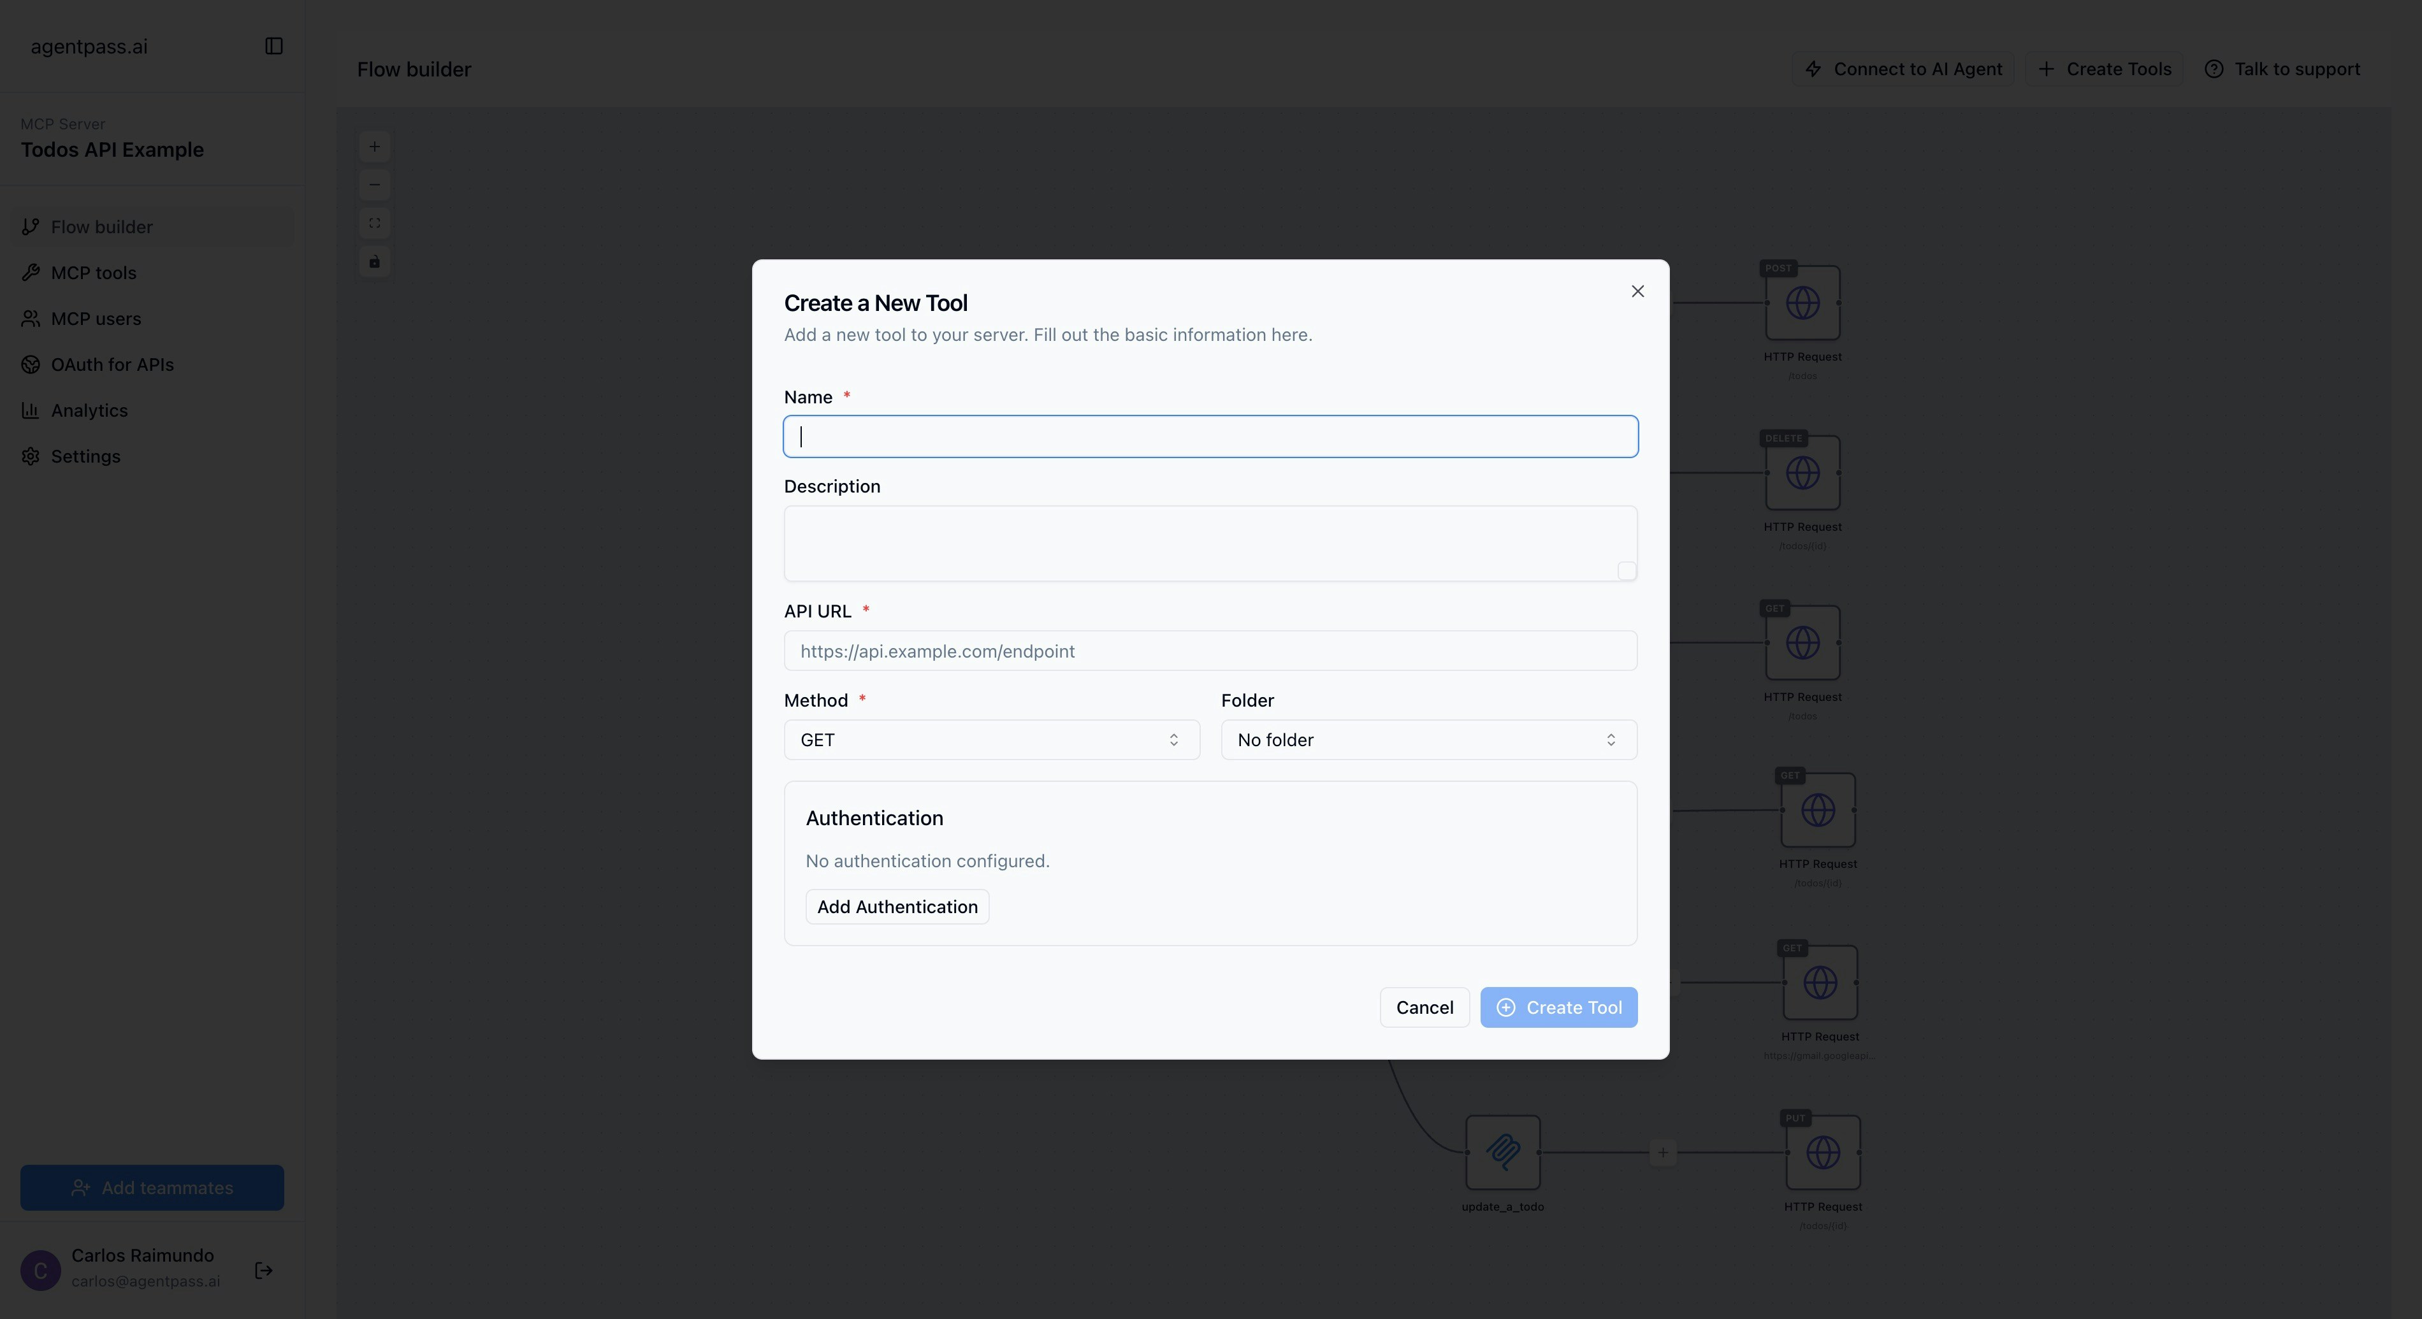The width and height of the screenshot is (2422, 1319).
Task: Toggle the sidebar collapse icon
Action: point(273,46)
